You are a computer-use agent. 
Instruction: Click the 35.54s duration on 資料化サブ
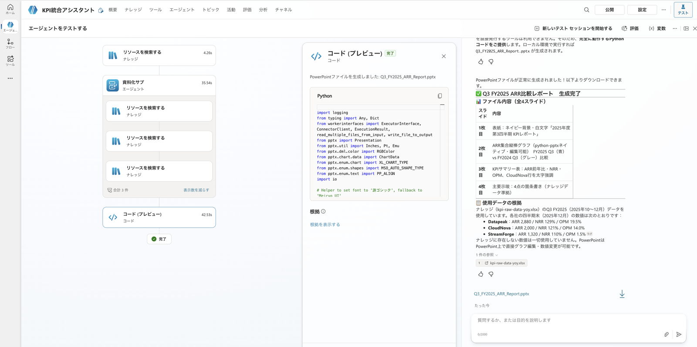click(206, 83)
